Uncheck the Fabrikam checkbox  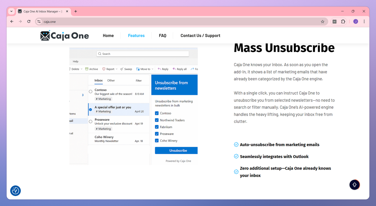click(x=157, y=127)
